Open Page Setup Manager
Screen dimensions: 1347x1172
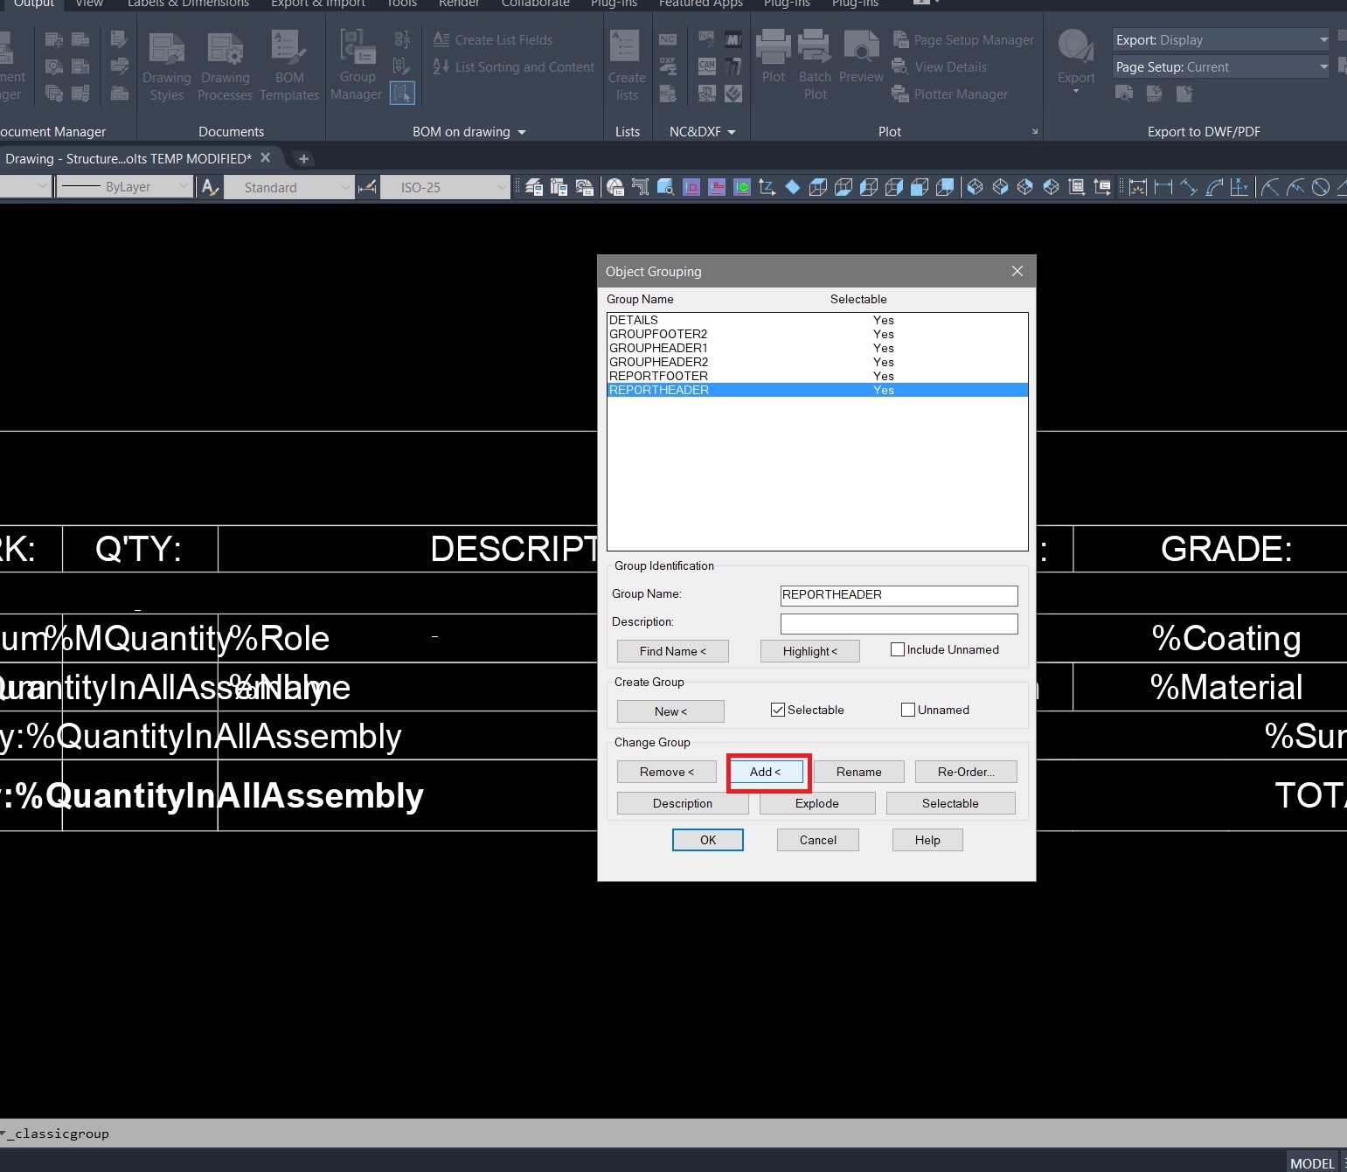pos(963,40)
